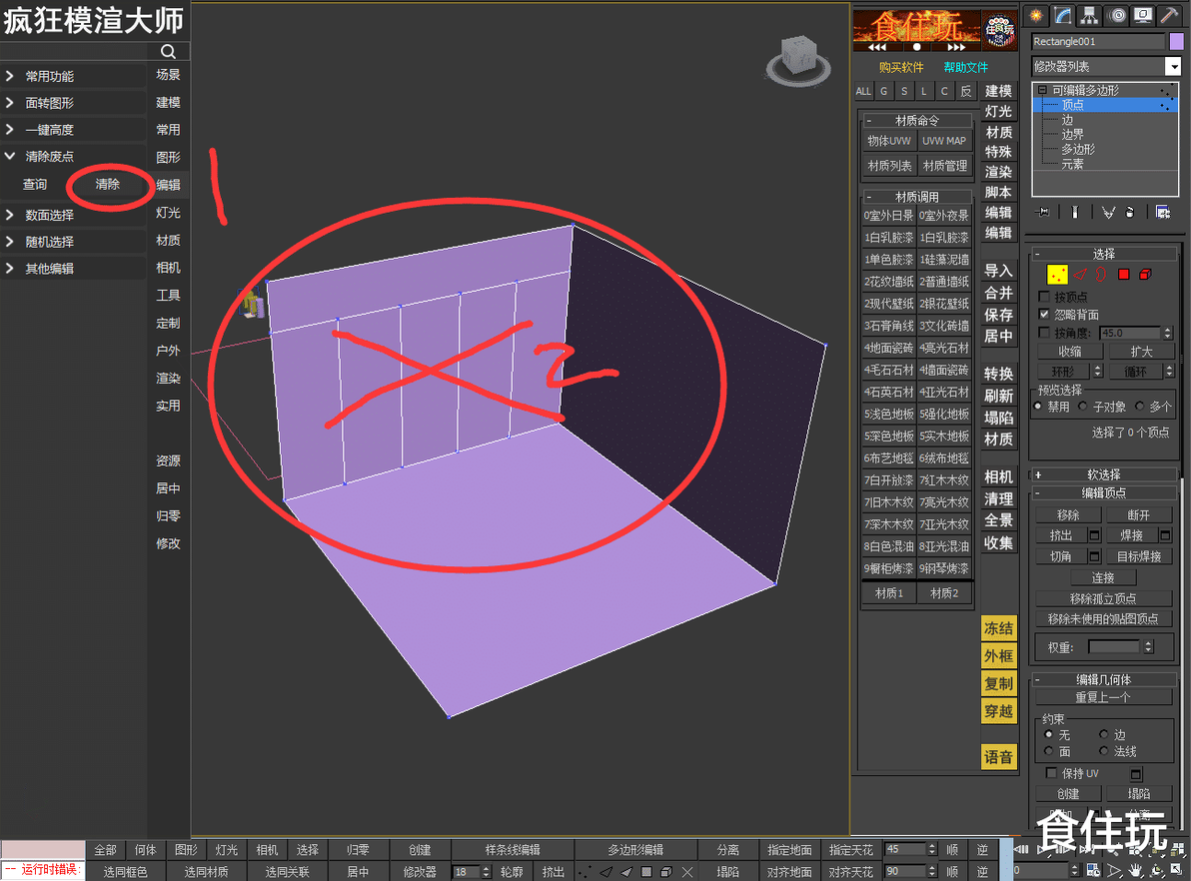Click the Rectangle001 object name field
The width and height of the screenshot is (1191, 881).
coord(1097,42)
